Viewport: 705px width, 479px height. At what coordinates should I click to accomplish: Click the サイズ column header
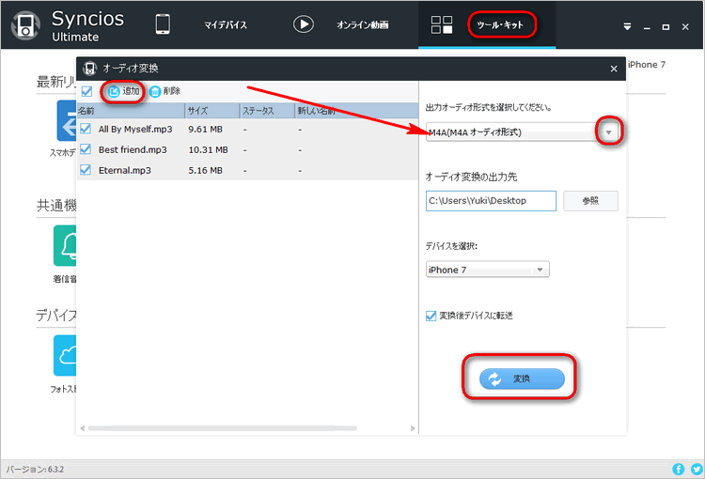pos(212,111)
